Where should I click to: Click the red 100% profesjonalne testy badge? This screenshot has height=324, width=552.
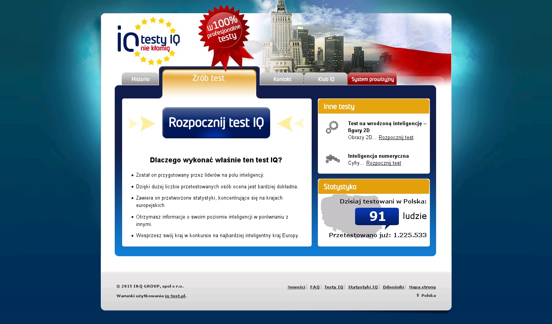224,32
